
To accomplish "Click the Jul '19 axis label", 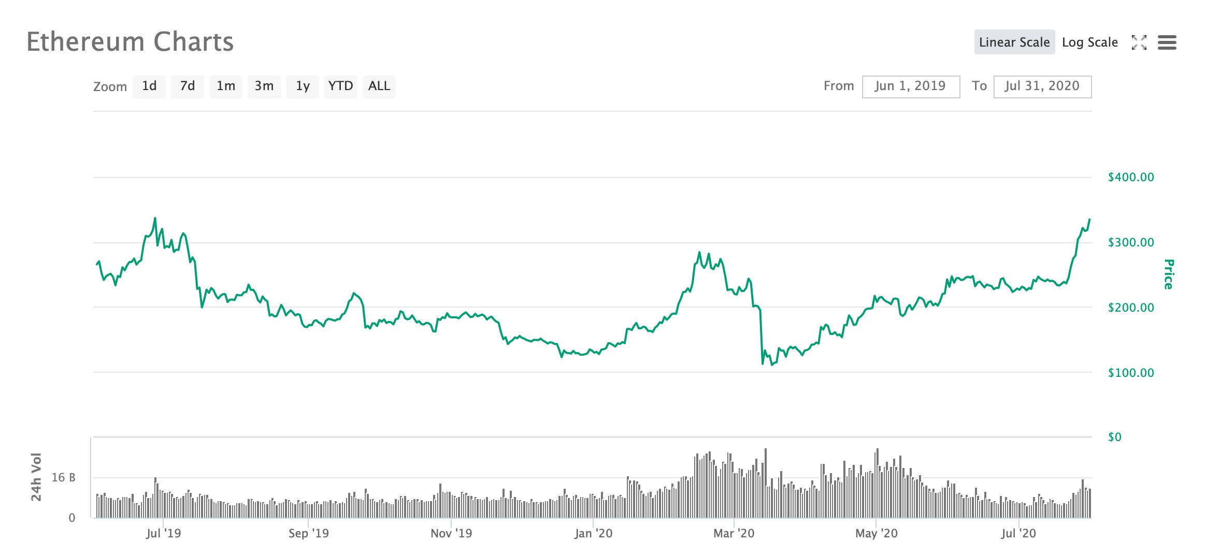I will [x=163, y=533].
